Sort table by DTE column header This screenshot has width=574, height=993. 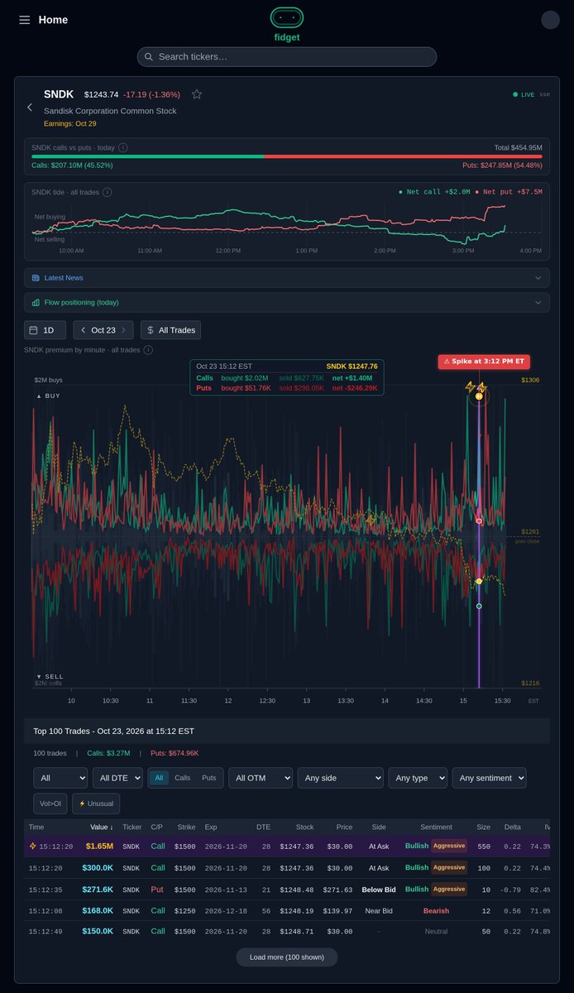(263, 827)
